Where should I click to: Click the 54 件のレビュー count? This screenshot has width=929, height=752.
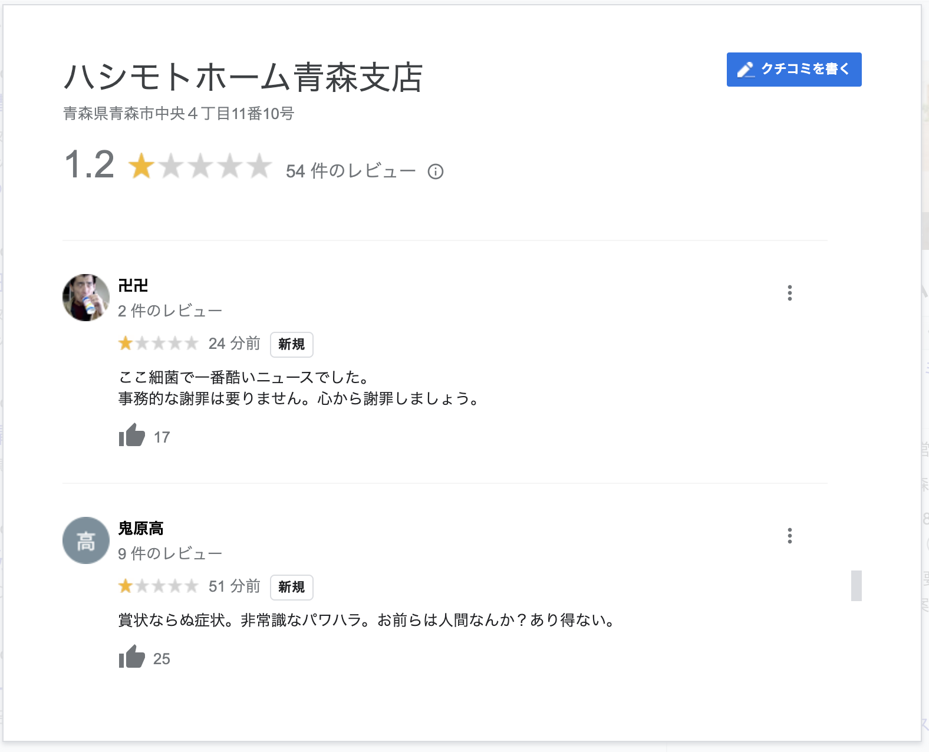(x=351, y=171)
